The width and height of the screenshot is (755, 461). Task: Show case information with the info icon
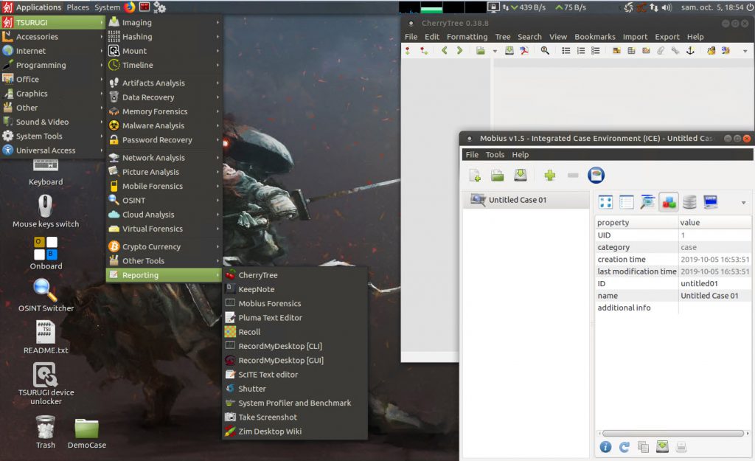[605, 447]
